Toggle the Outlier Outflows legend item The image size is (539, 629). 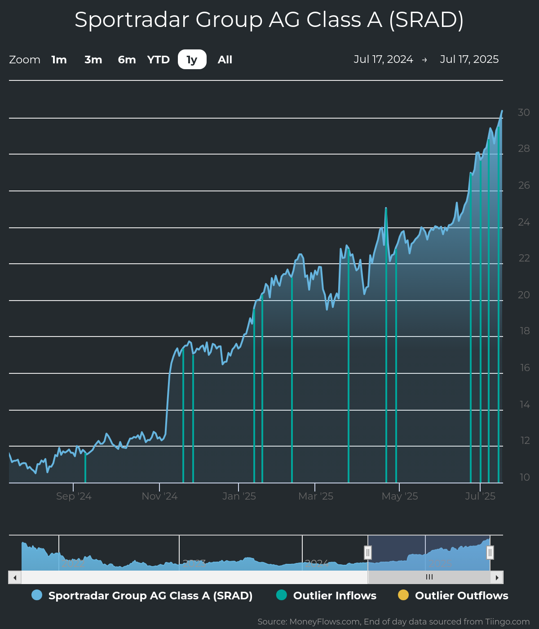pyautogui.click(x=453, y=595)
